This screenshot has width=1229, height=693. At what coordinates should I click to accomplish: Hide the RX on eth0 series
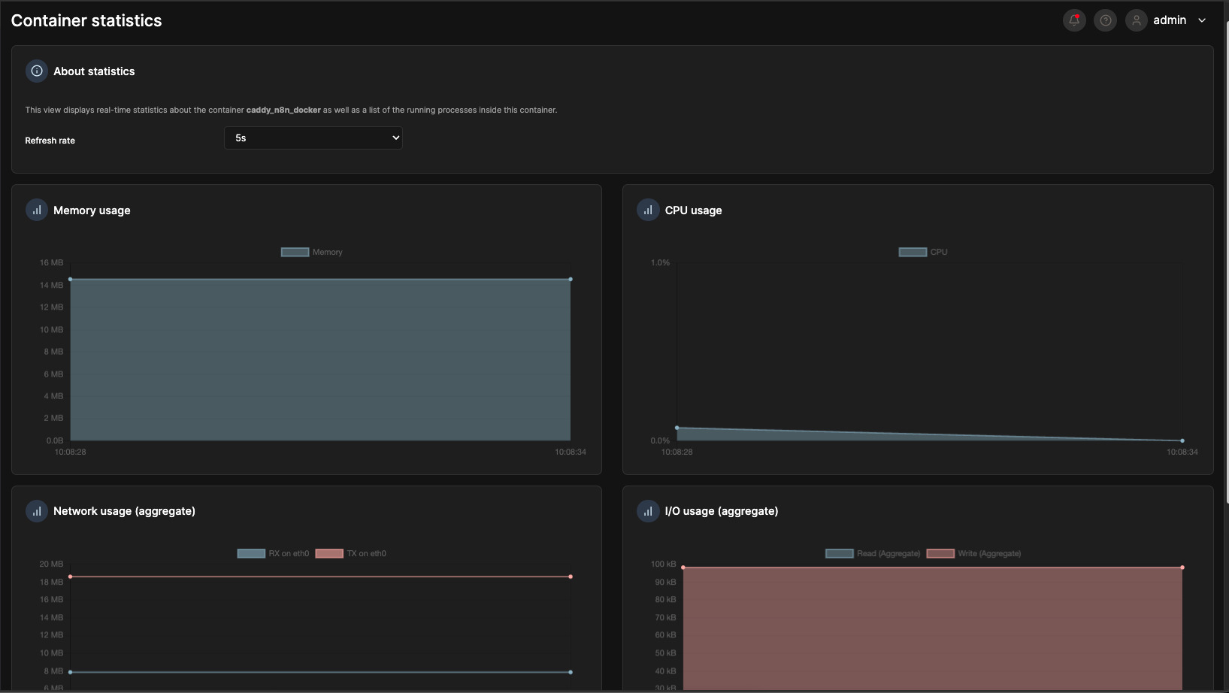274,554
